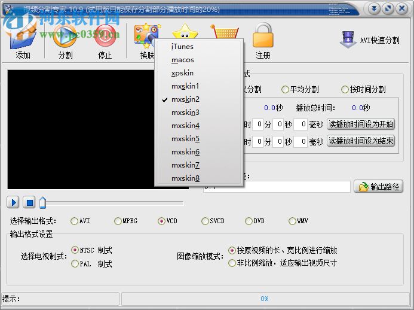Stop the video preview playback

29,203
